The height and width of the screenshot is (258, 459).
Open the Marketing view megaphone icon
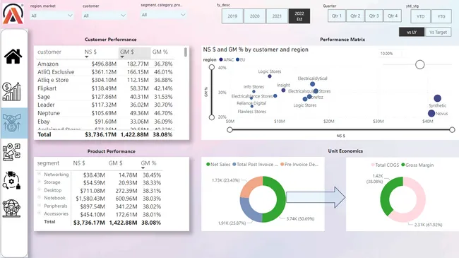click(12, 152)
